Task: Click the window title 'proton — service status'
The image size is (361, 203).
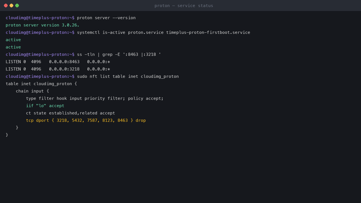Action: pyautogui.click(x=184, y=6)
